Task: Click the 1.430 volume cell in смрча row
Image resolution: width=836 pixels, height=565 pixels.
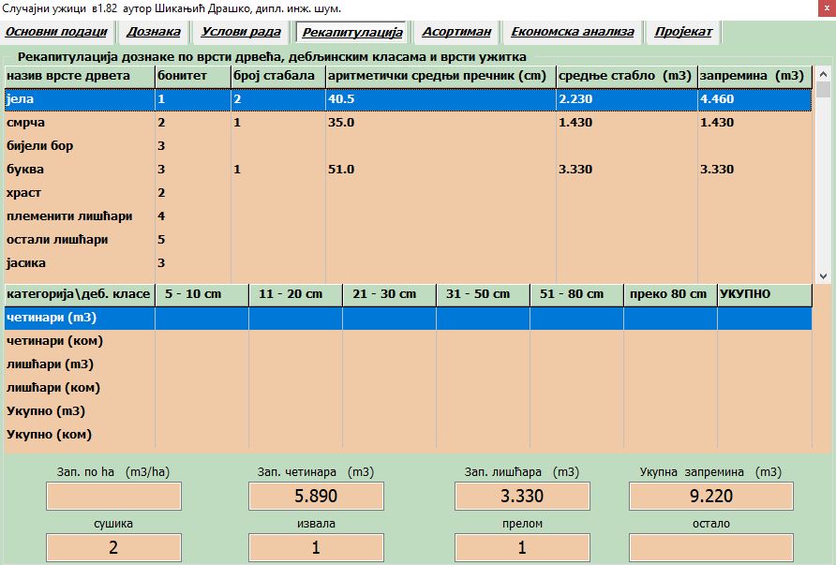Action: [x=755, y=123]
